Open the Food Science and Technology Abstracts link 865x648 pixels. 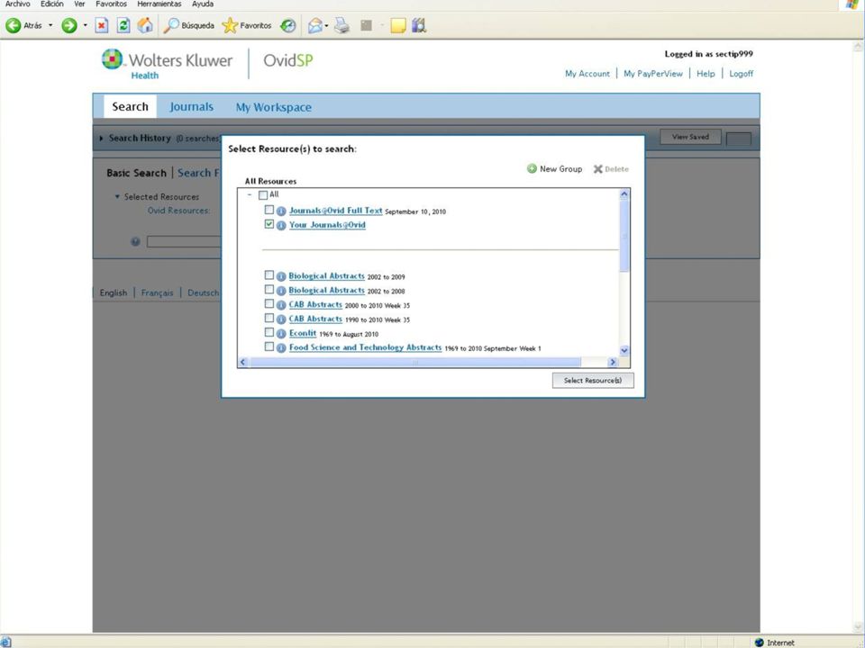pos(365,347)
